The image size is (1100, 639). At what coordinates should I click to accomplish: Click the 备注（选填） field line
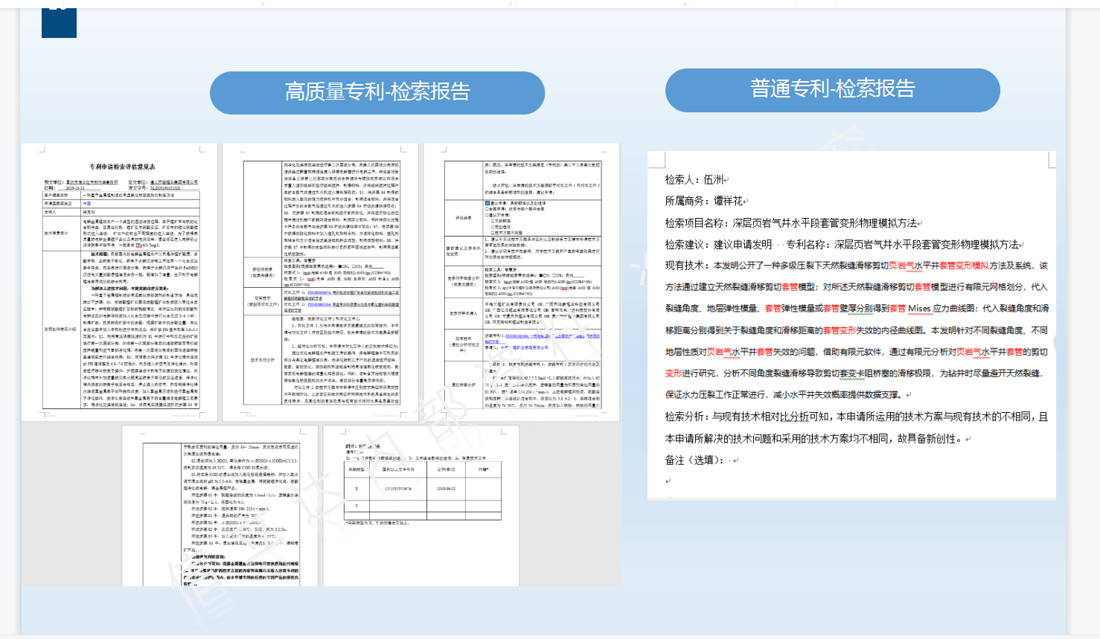694,460
